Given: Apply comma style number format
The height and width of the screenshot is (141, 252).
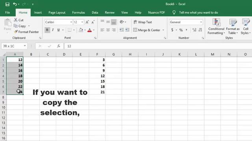Looking at the screenshot, I should pyautogui.click(x=186, y=30).
